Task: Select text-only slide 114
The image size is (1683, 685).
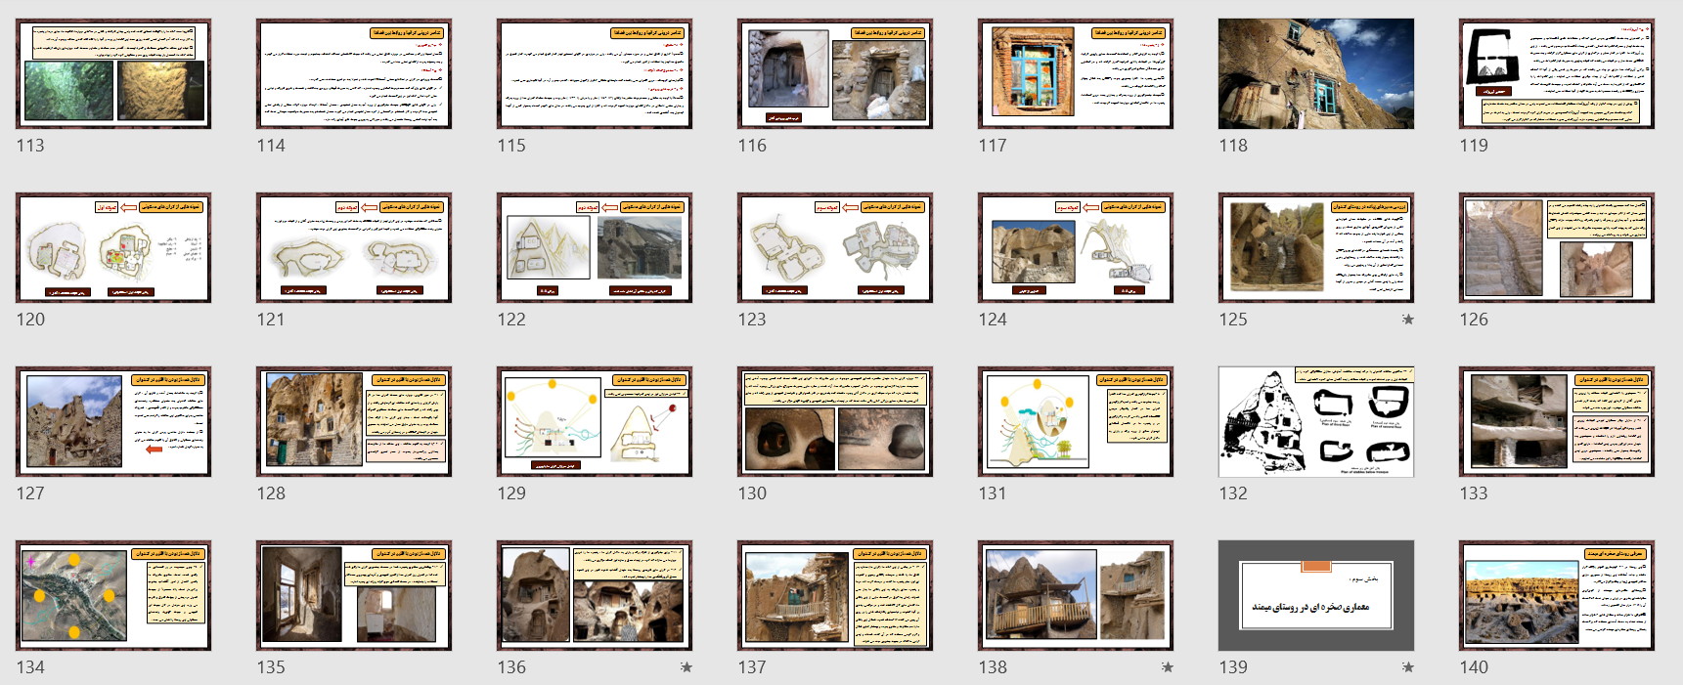Action: [354, 74]
